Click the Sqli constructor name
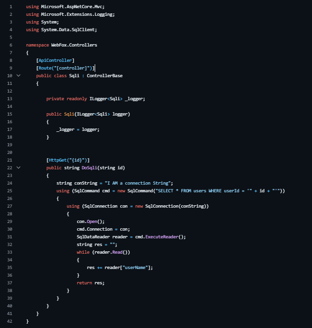This screenshot has width=312, height=328. [69, 114]
